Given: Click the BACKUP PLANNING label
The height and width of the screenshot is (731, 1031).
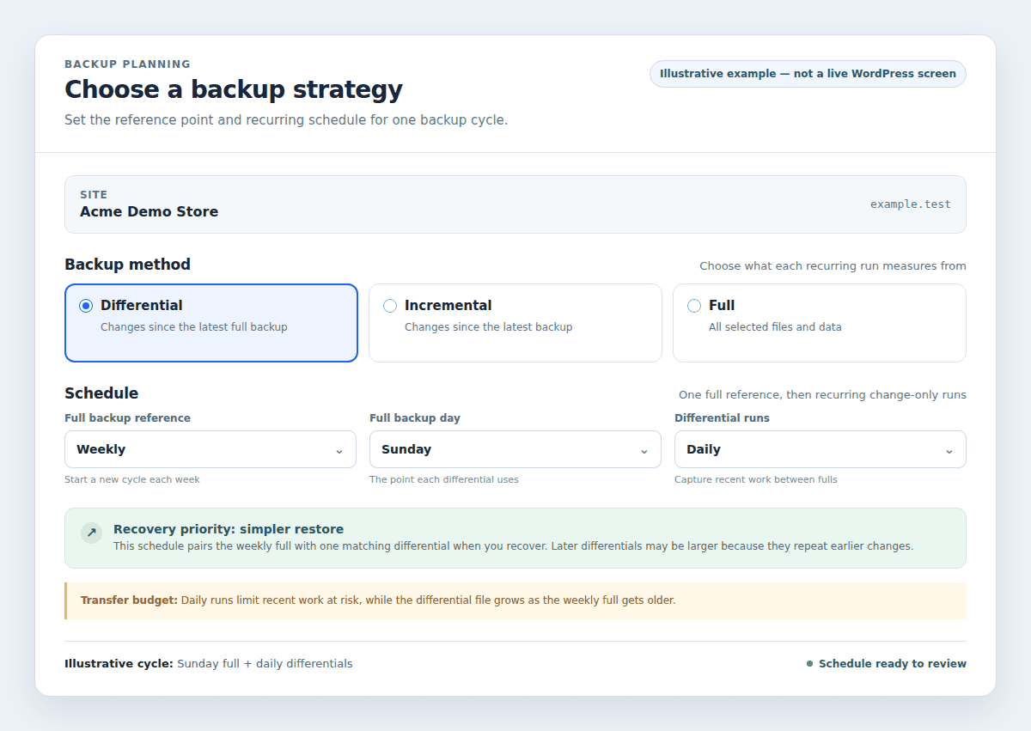Looking at the screenshot, I should (x=128, y=64).
